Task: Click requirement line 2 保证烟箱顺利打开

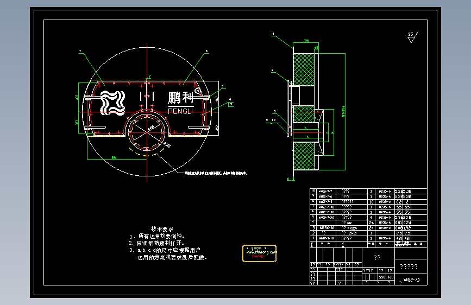Action: click(x=156, y=243)
